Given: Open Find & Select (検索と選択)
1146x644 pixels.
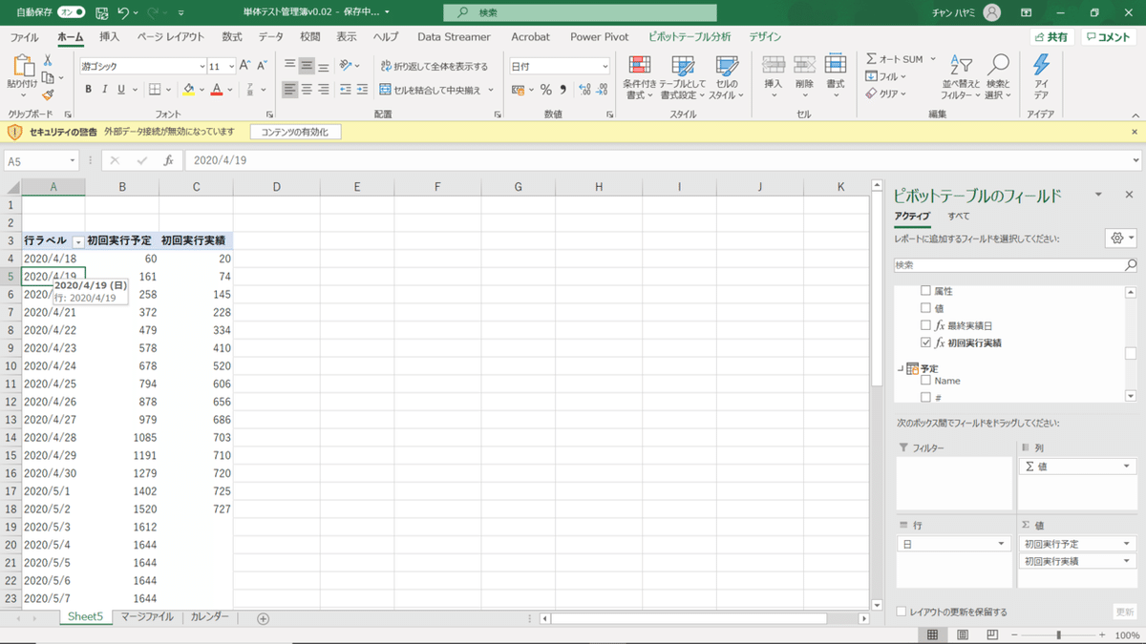Looking at the screenshot, I should (998, 77).
